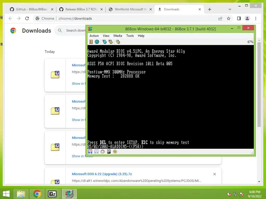
Task: Open 7-Zip from the taskbar
Action: click(x=52, y=194)
